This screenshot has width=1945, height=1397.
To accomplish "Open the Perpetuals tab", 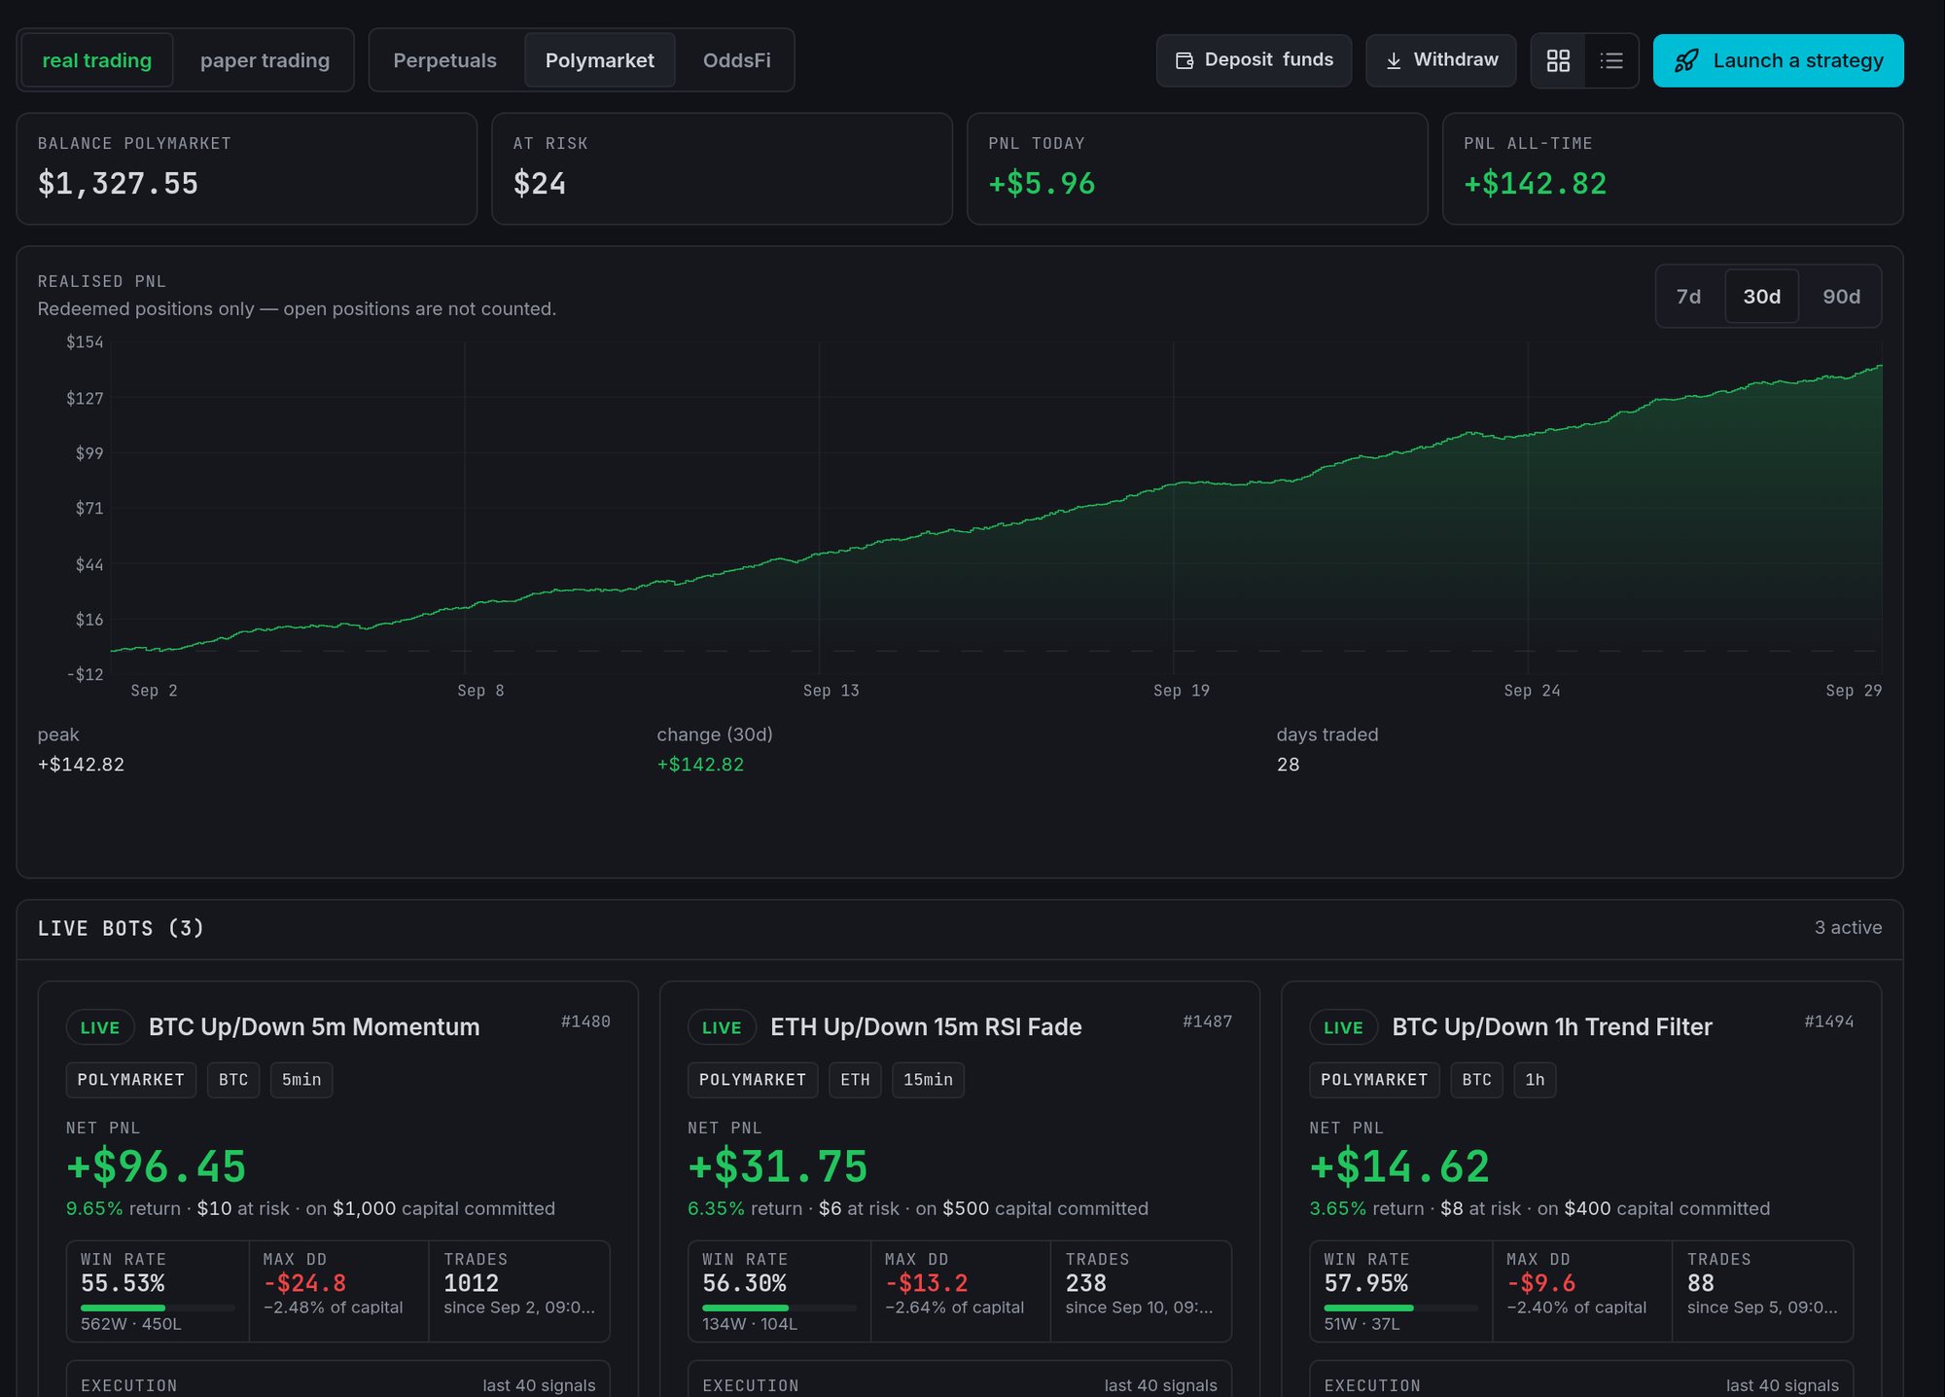I will (x=444, y=60).
